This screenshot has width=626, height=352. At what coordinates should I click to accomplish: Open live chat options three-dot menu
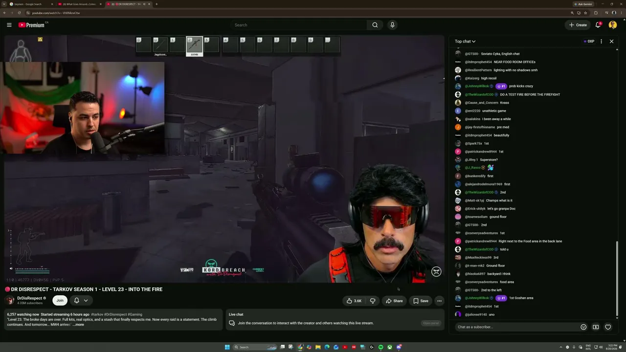[x=601, y=42]
